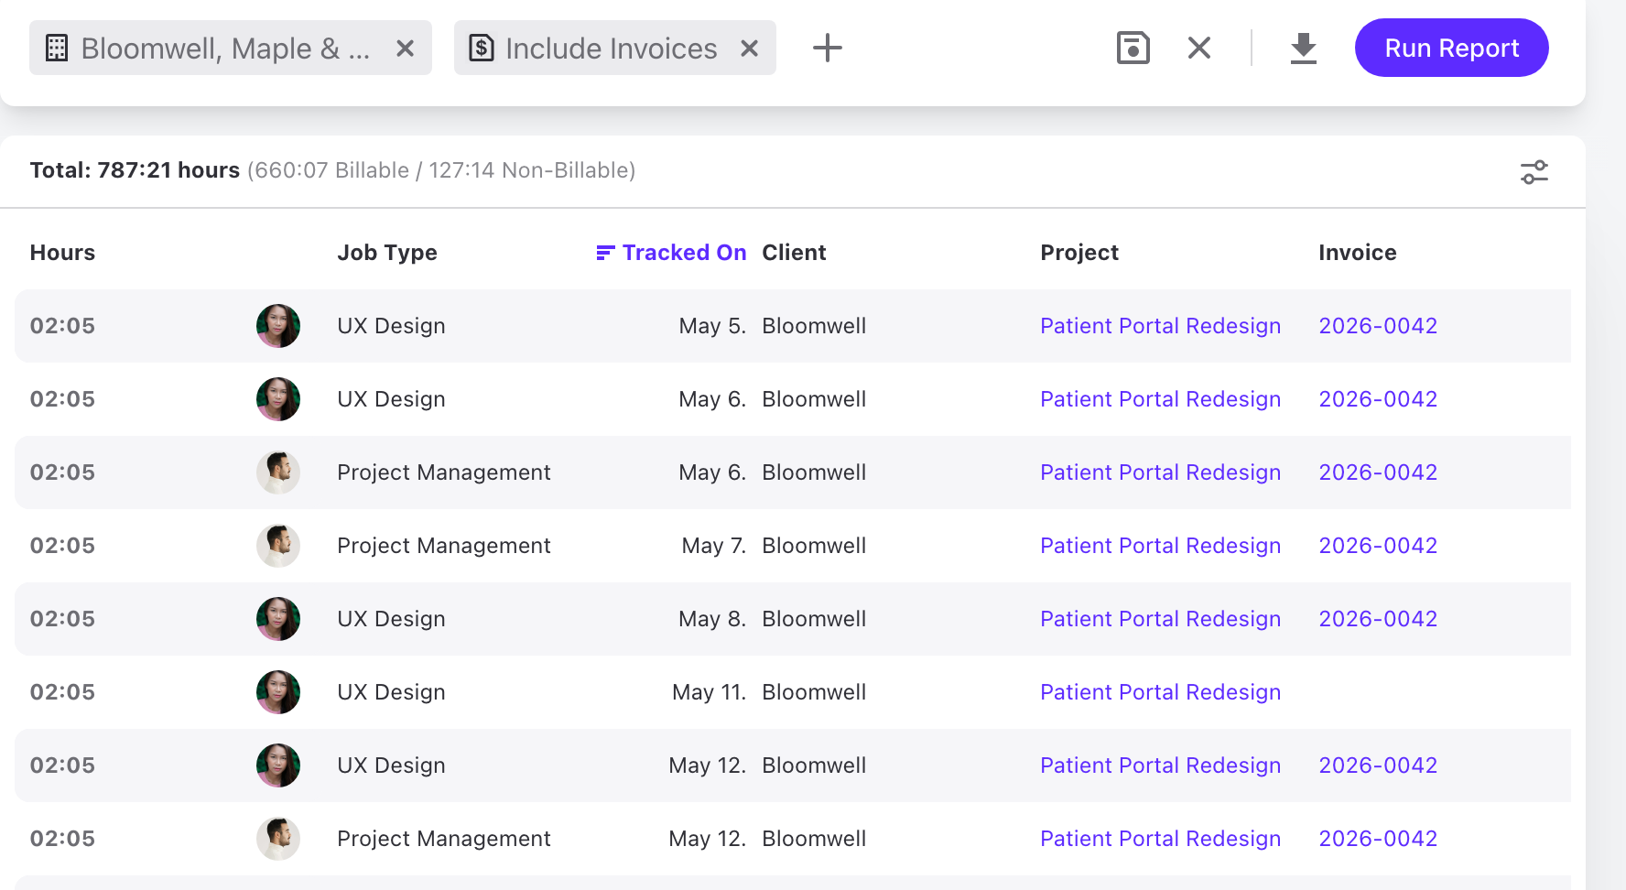Image resolution: width=1626 pixels, height=890 pixels.
Task: Click the May 5. tracked date
Action: click(x=713, y=326)
